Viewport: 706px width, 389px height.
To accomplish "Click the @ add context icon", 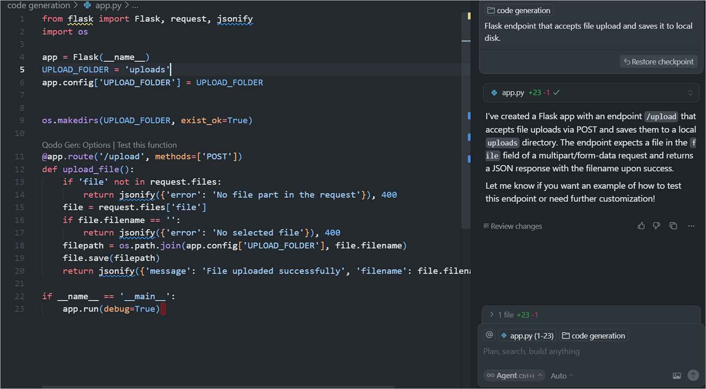I will [x=489, y=335].
